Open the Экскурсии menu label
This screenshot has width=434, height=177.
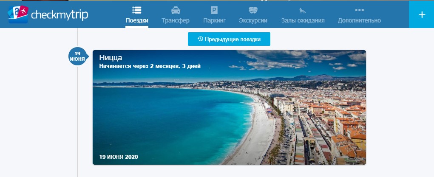(253, 20)
